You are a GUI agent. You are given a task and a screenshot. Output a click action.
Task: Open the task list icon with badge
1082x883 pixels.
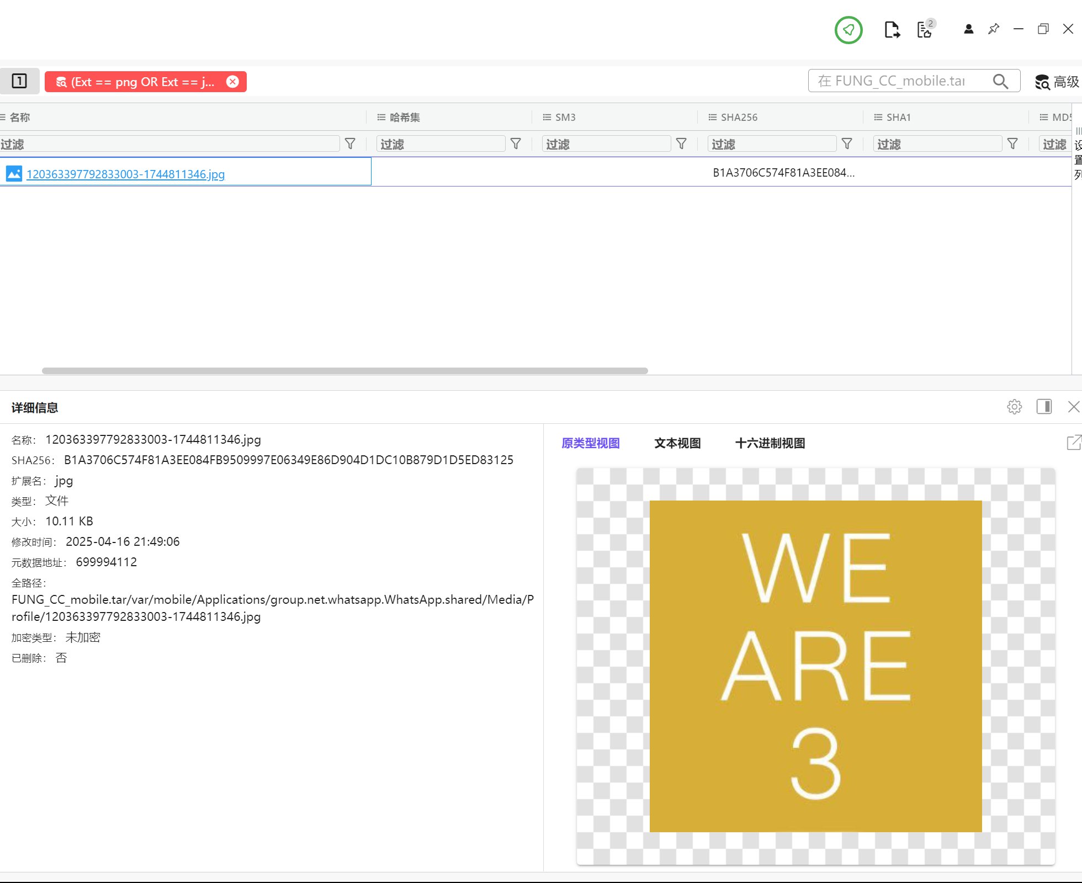[925, 30]
